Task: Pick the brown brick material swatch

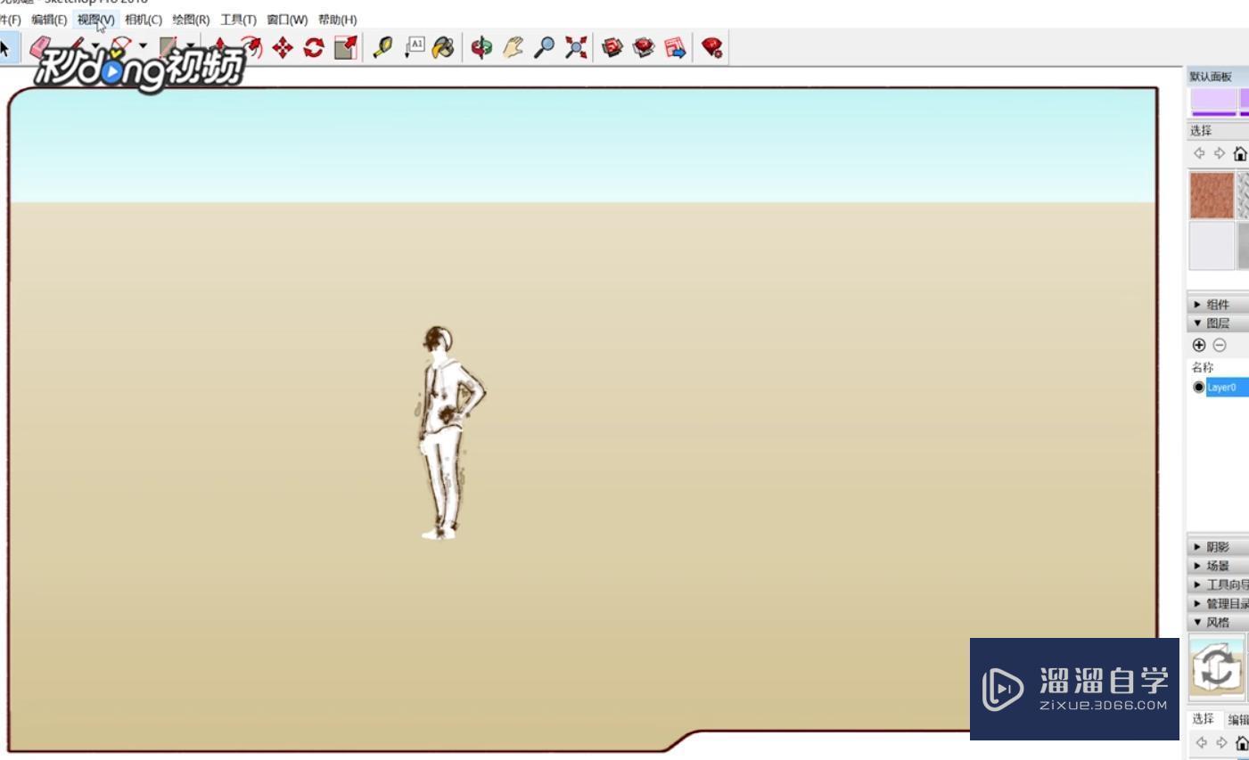Action: 1212,195
